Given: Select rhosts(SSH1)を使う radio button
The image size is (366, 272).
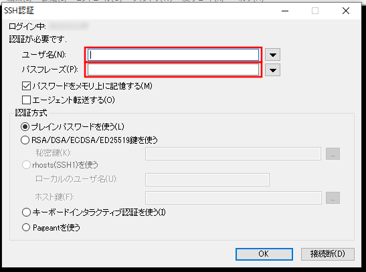Looking at the screenshot, I should [x=26, y=165].
